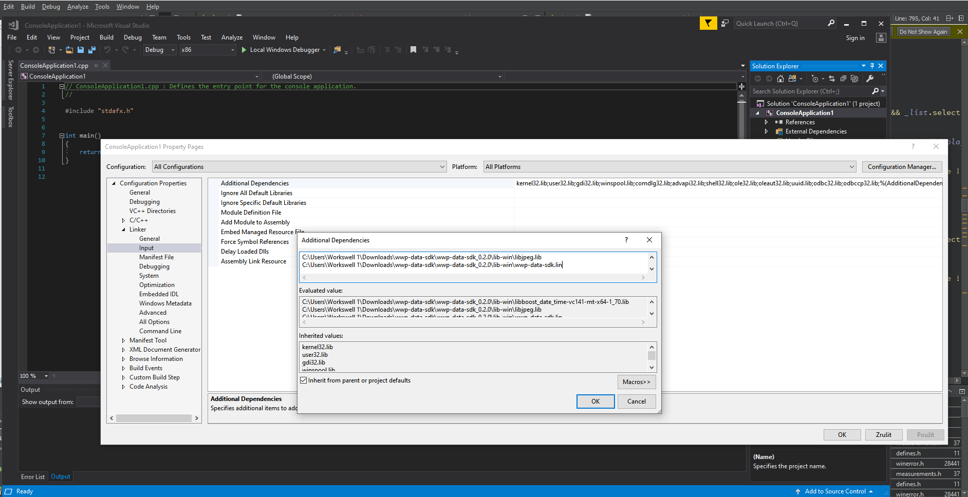Click the Show All Files icon in Solution Explorer
This screenshot has height=497, width=968.
click(x=854, y=79)
